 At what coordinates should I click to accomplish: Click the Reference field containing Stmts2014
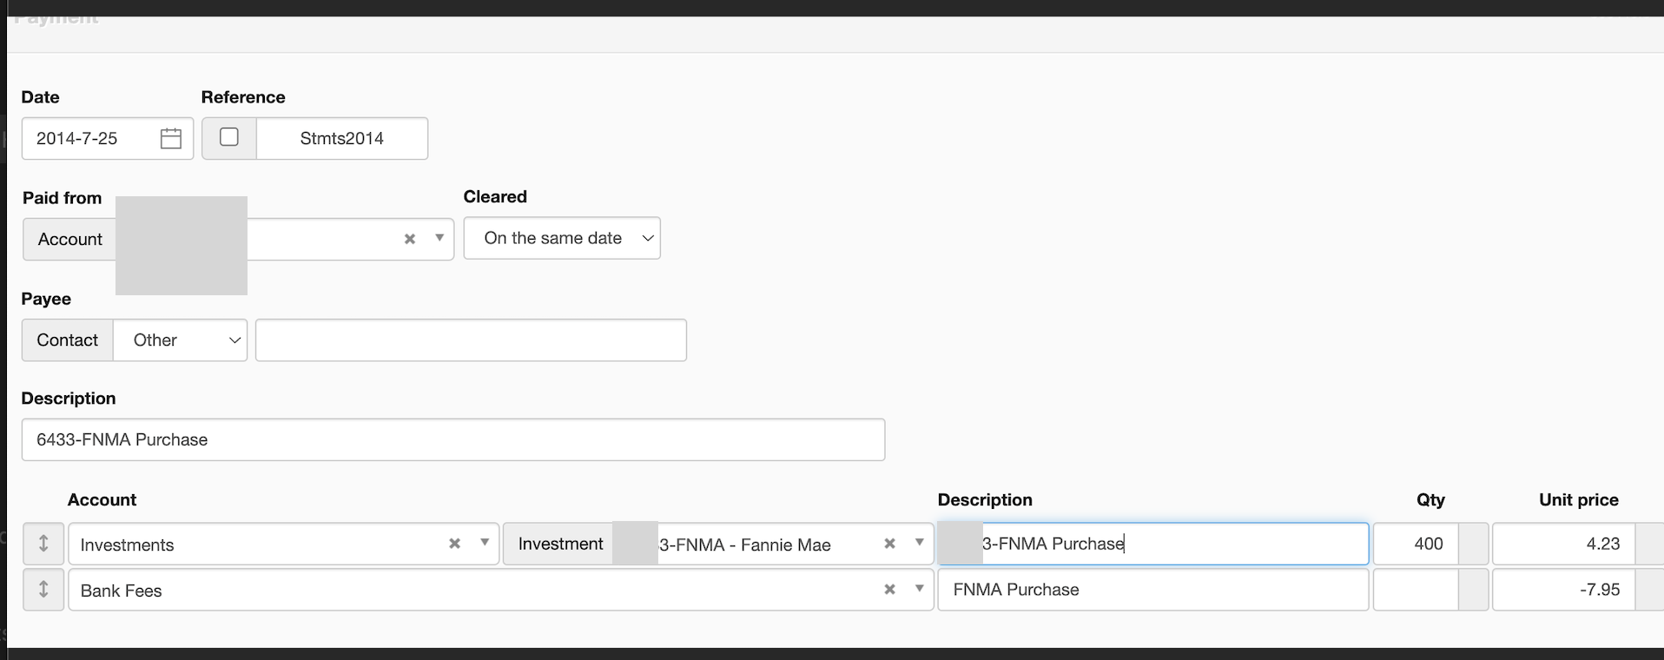coord(342,139)
